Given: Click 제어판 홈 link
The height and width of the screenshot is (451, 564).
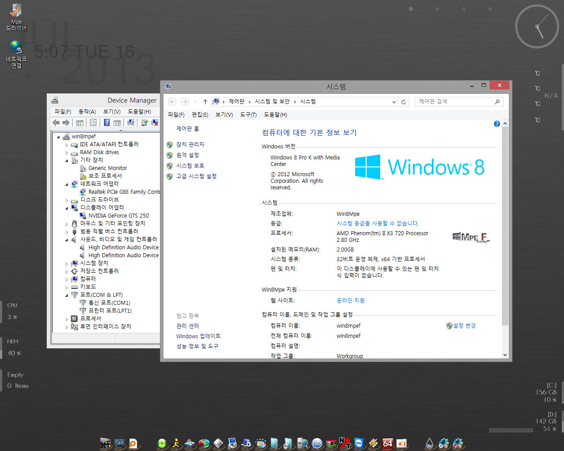Looking at the screenshot, I should point(188,129).
